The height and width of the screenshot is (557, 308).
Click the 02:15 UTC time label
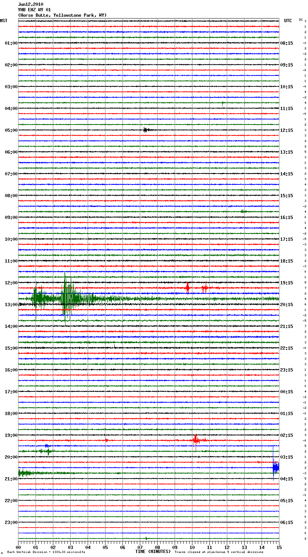[287, 435]
